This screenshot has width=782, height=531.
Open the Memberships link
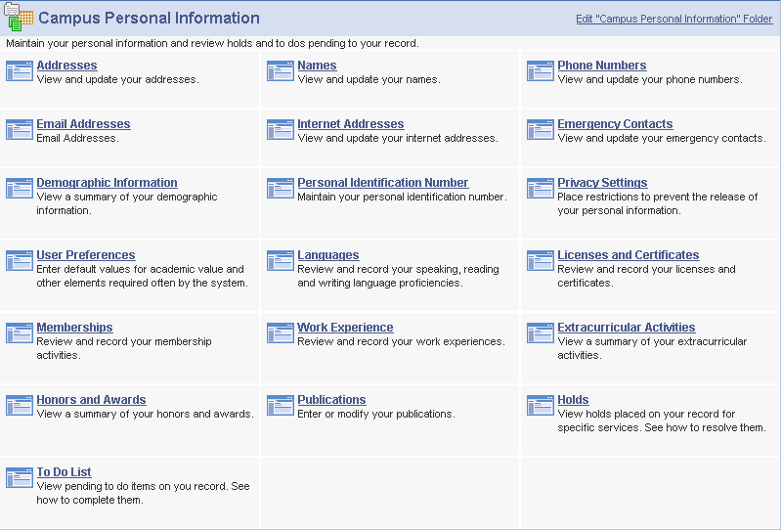(74, 328)
